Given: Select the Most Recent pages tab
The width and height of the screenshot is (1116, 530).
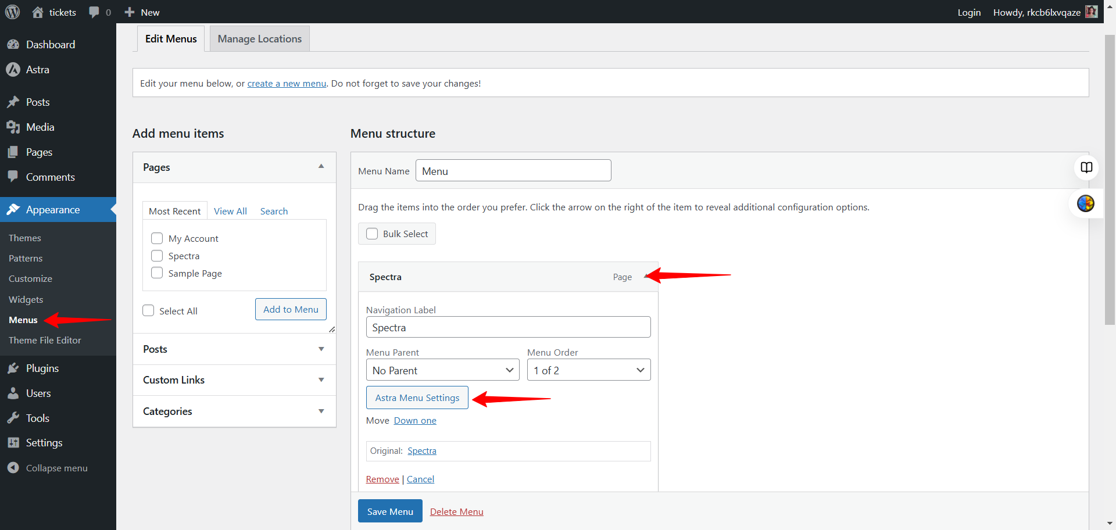Looking at the screenshot, I should [174, 211].
